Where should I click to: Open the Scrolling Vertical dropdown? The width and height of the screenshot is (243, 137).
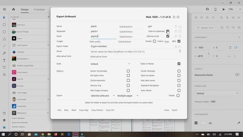coord(217,93)
